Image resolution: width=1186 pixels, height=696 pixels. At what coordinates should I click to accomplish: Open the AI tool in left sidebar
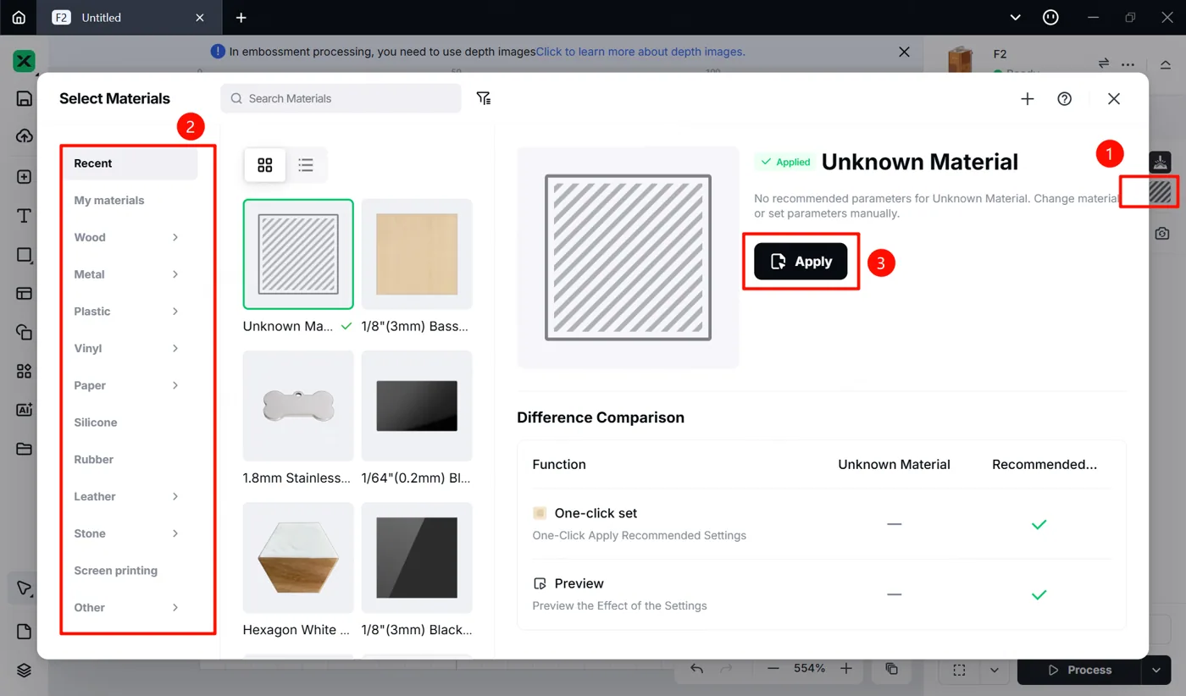coord(24,410)
